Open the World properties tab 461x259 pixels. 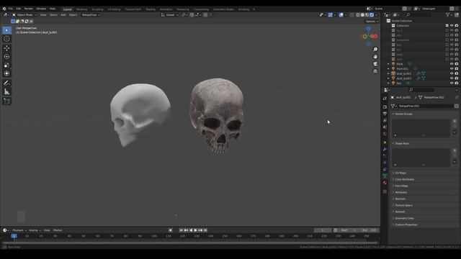click(x=385, y=134)
